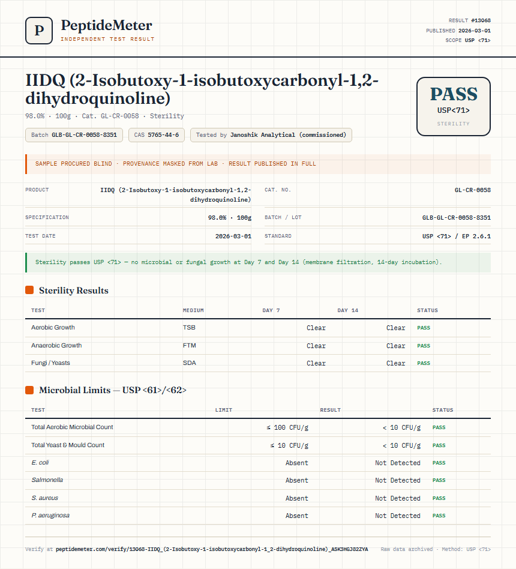Click the E. coli row label
Screen dimensions: 516x569
tap(40, 462)
